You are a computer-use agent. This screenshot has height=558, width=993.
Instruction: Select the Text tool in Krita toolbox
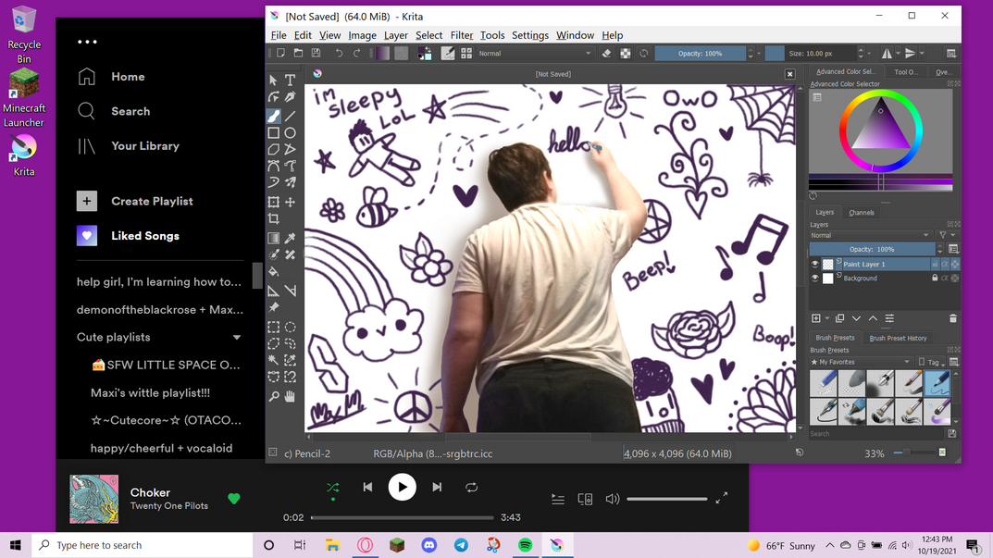(290, 81)
